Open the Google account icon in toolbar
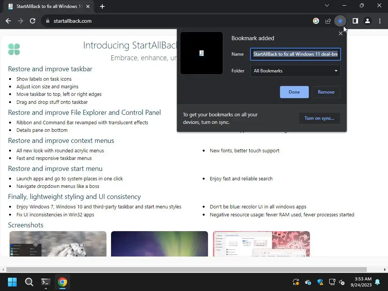388x291 pixels. click(316, 21)
